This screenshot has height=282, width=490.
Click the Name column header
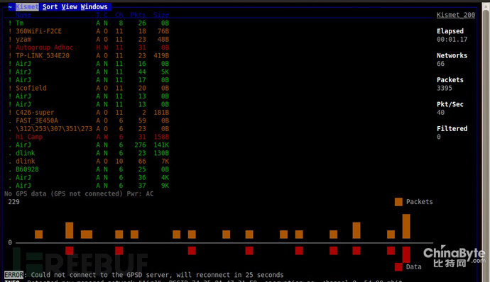coord(23,15)
